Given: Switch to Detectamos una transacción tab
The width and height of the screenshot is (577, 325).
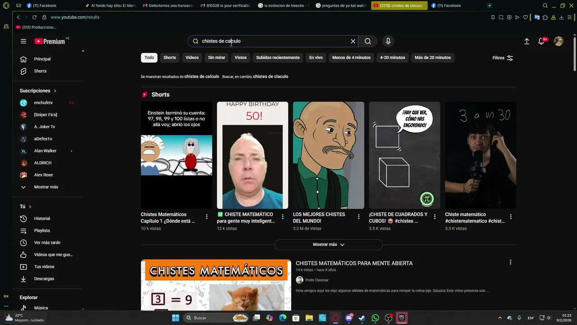Looking at the screenshot, I should click(x=168, y=5).
